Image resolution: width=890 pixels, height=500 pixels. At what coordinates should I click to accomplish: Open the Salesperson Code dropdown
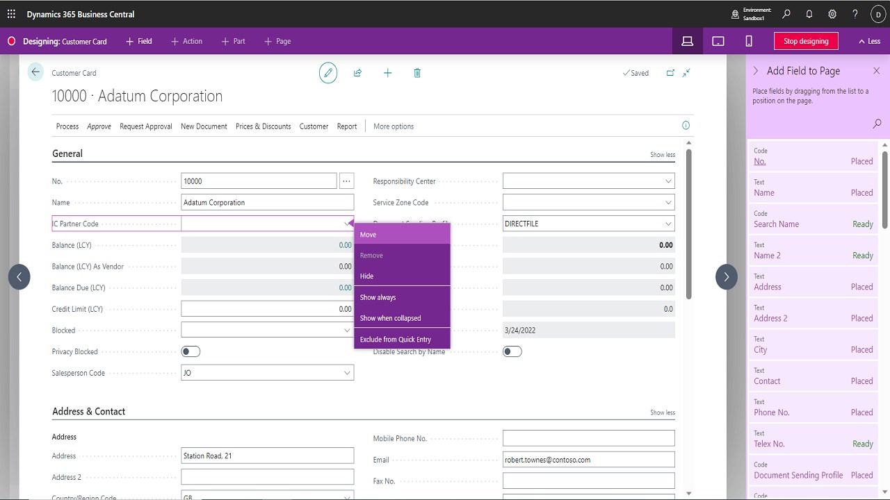(347, 373)
